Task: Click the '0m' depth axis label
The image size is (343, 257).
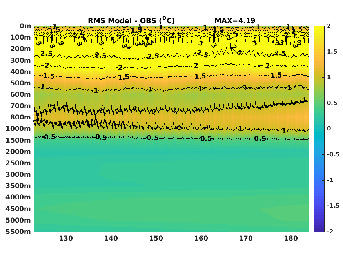Action: coord(25,26)
